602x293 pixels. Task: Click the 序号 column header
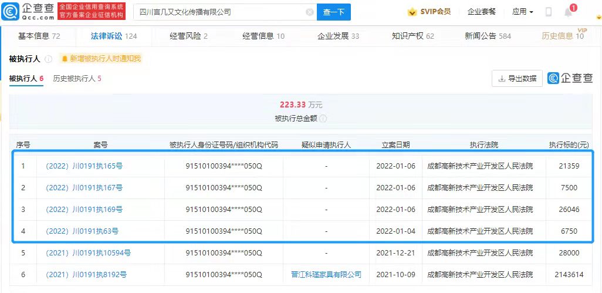[x=23, y=145]
